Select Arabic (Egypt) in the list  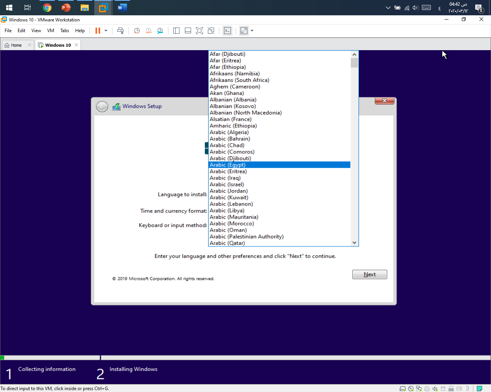point(280,165)
